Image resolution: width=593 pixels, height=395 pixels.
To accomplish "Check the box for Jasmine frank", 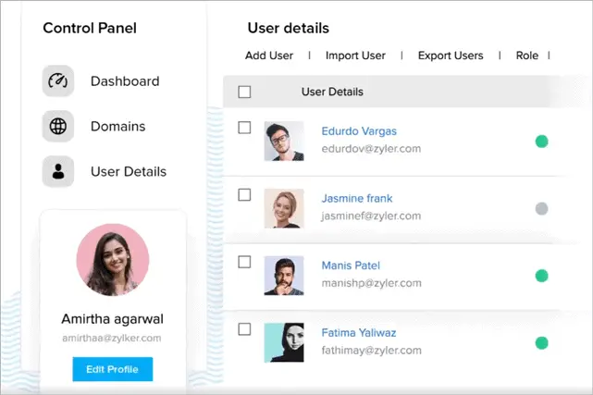I will (244, 195).
